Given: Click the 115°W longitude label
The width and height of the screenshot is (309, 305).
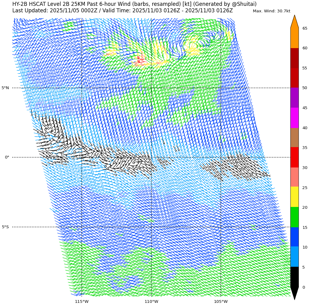Looking at the screenshot, I should tap(82, 301).
